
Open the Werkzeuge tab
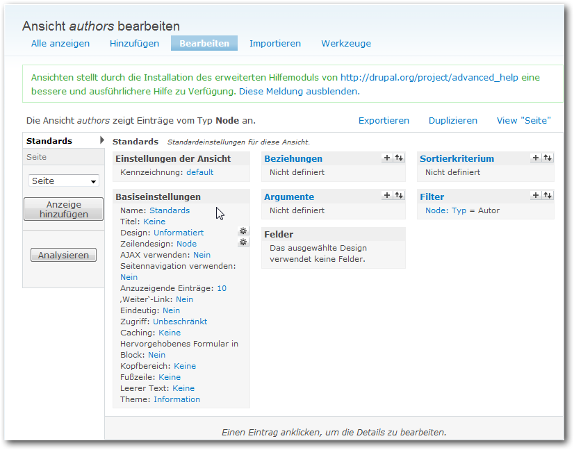coord(346,43)
